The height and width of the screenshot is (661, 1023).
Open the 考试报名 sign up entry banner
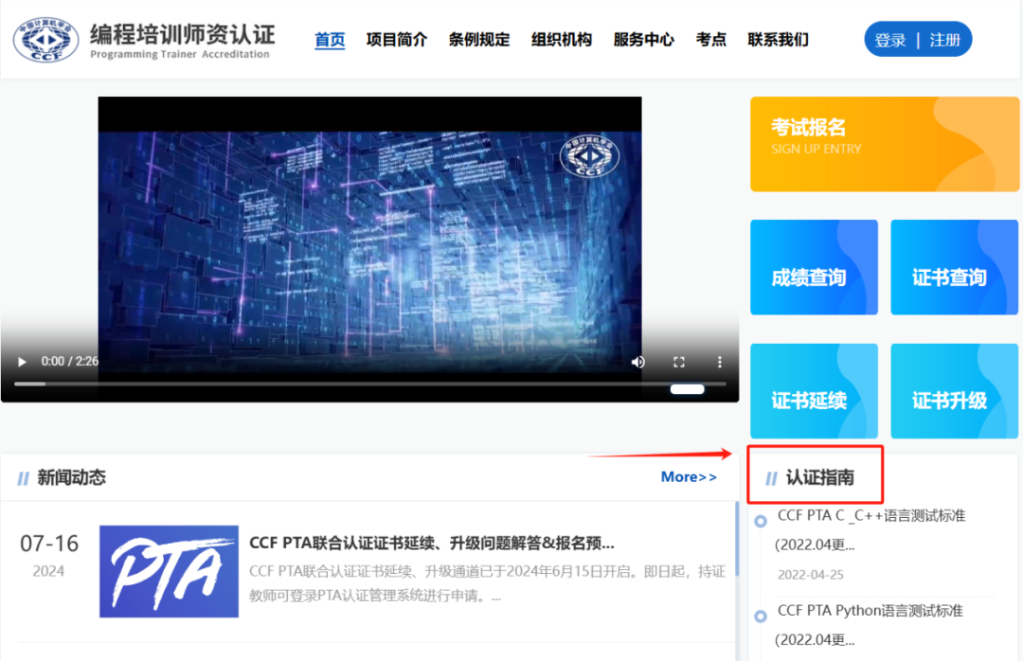(x=885, y=143)
